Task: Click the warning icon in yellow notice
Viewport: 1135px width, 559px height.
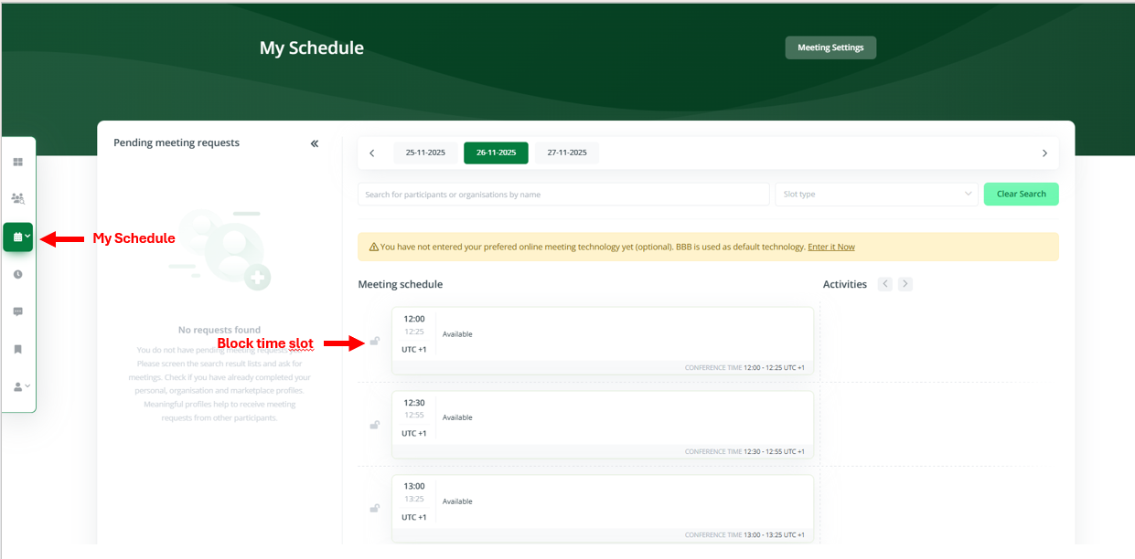Action: pos(373,247)
